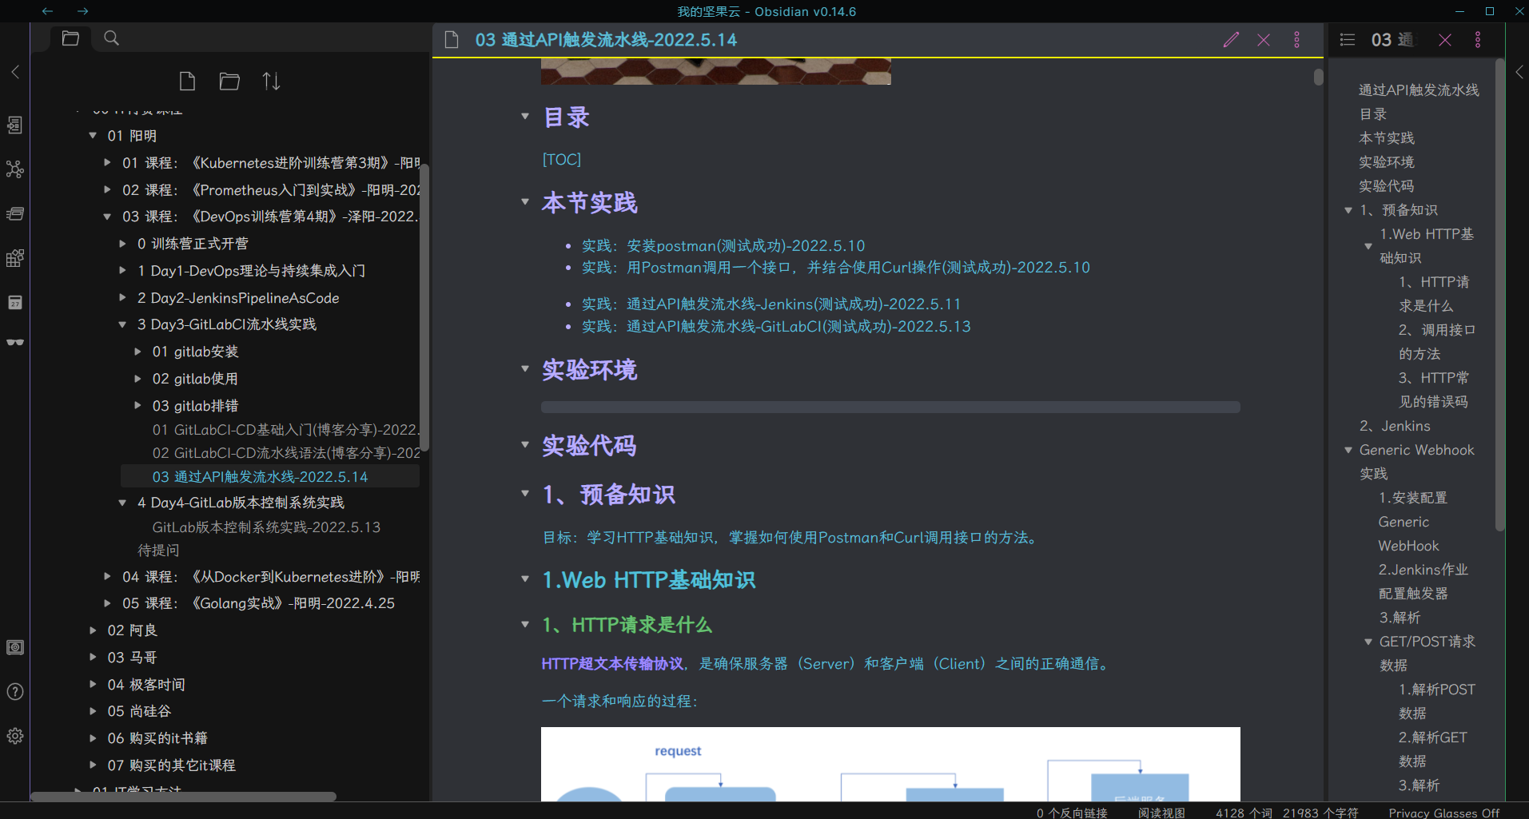Create a new folder icon
Screen dimensions: 1529x819
(x=229, y=81)
